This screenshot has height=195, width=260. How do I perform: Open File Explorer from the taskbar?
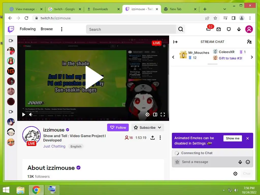tap(21, 190)
